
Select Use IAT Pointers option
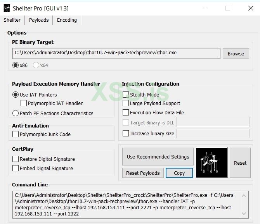point(16,95)
